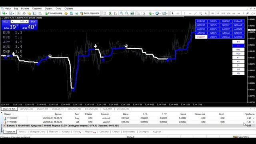Click the Новый ордер button
Image resolution: width=256 pixels, height=144 pixels.
[x=54, y=13]
